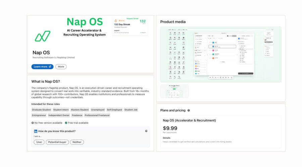Select the User option
Image resolution: width=302 pixels, height=167 pixels.
click(39, 142)
